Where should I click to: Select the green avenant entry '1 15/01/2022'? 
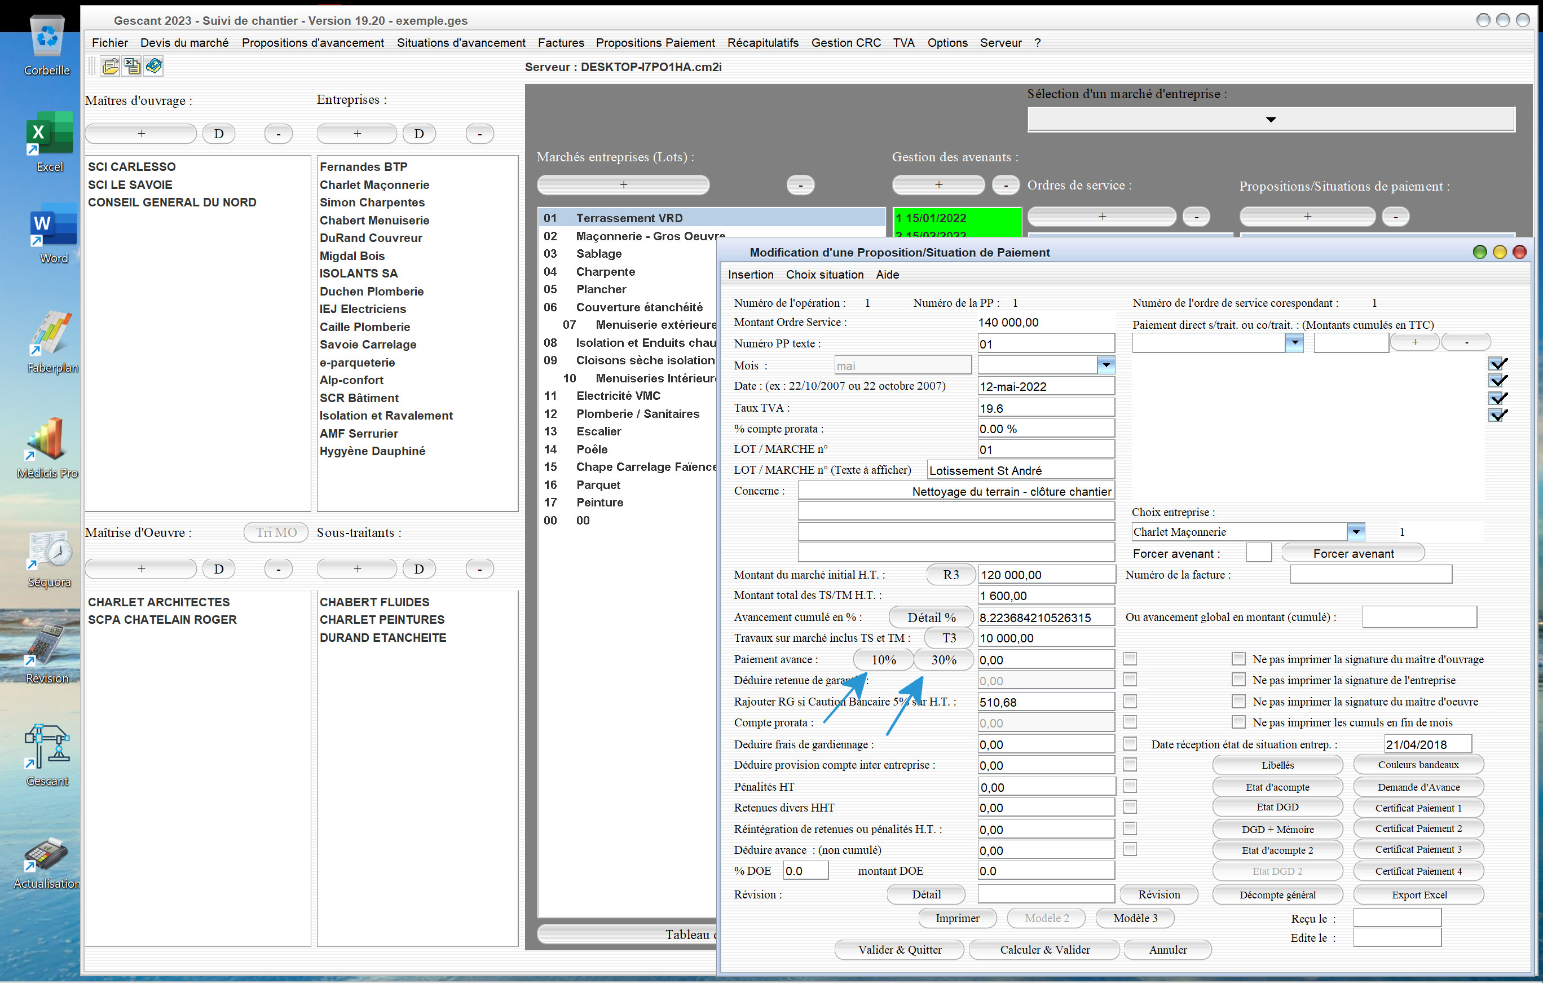click(956, 218)
